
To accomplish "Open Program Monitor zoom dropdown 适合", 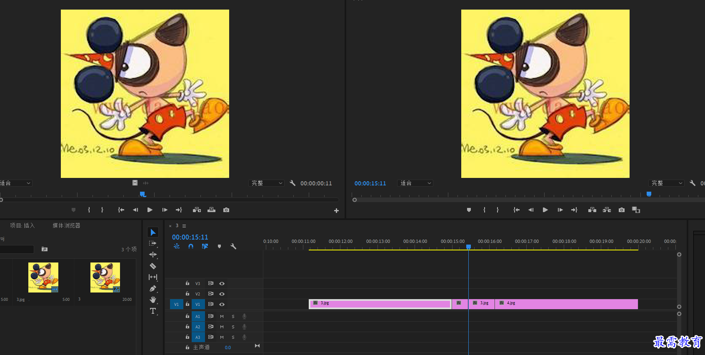I will pos(415,183).
